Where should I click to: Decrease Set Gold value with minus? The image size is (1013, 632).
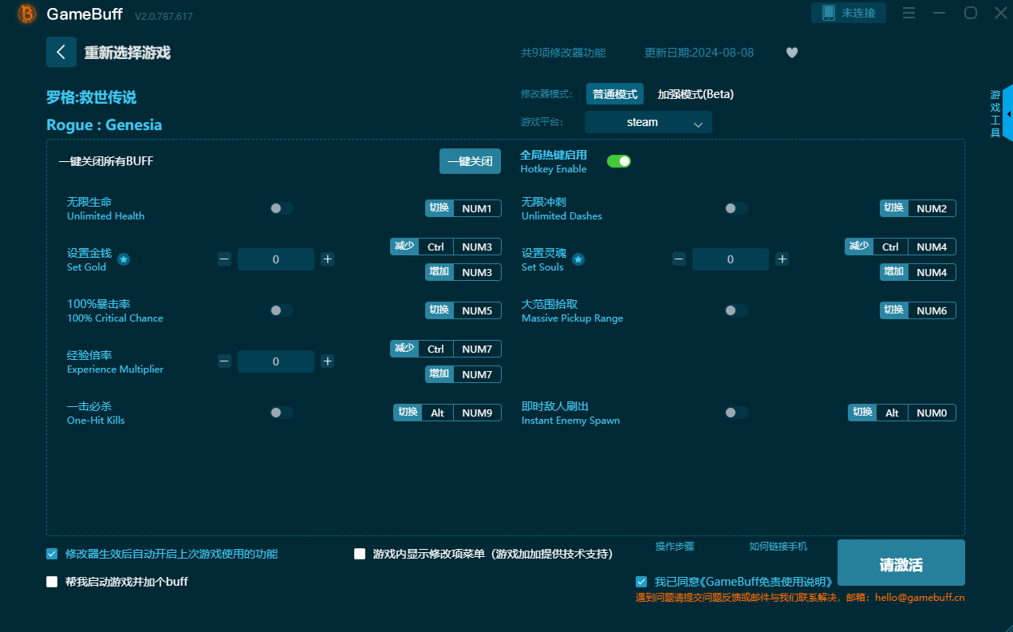point(224,259)
